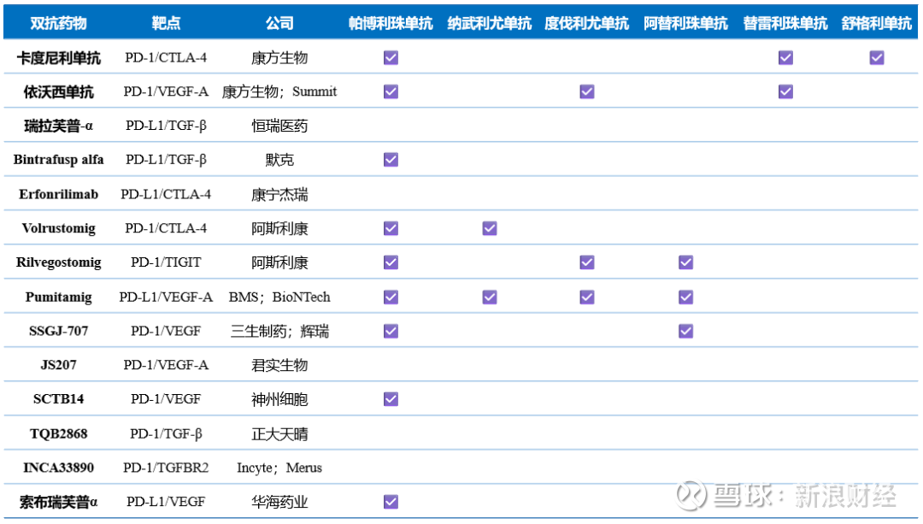Uncheck 依沃西单抗 box under 度伐利尤单抗

(587, 91)
